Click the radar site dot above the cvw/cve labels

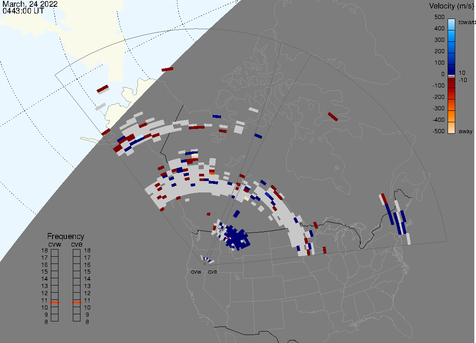pos(205,264)
